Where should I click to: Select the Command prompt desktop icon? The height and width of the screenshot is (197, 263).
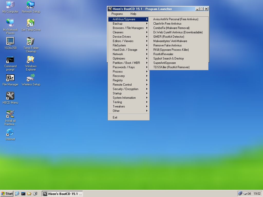point(10,60)
